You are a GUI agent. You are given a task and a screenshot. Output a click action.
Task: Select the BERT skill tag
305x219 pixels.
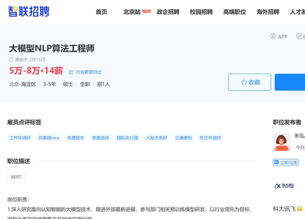click(x=16, y=177)
